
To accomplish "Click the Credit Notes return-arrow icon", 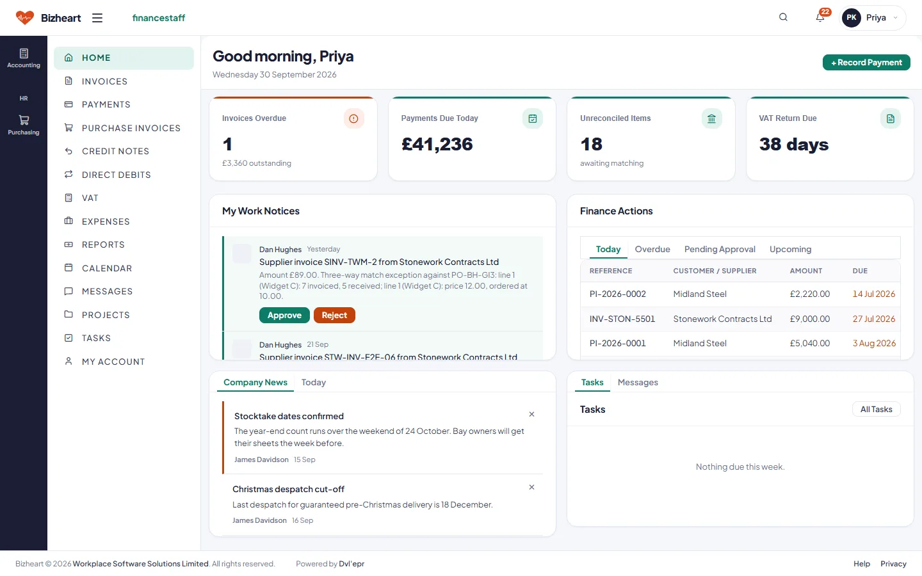I will [69, 151].
